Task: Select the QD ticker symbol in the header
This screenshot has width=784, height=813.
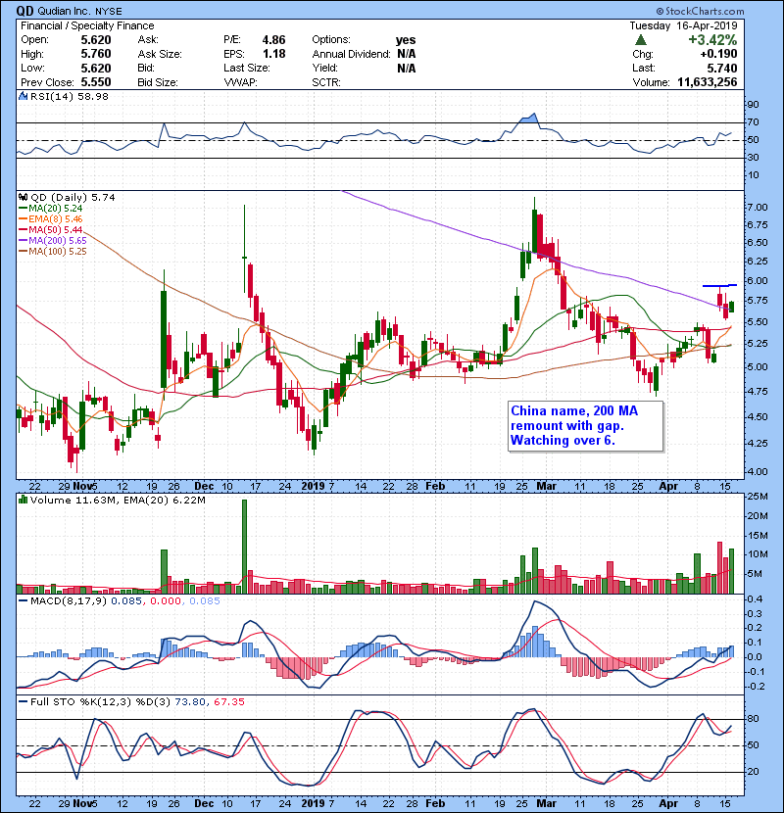Action: (24, 11)
